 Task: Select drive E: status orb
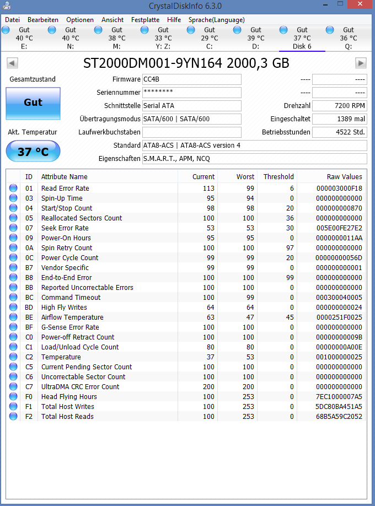(6, 30)
